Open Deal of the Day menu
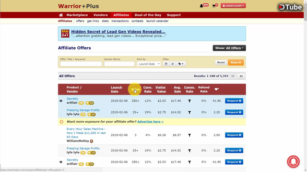The width and height of the screenshot is (307, 172). click(x=148, y=15)
